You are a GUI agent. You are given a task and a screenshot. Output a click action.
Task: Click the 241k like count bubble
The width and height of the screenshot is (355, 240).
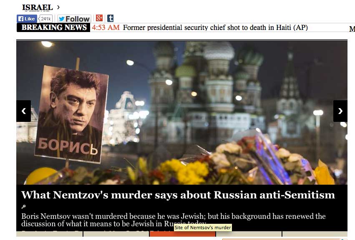(x=46, y=19)
